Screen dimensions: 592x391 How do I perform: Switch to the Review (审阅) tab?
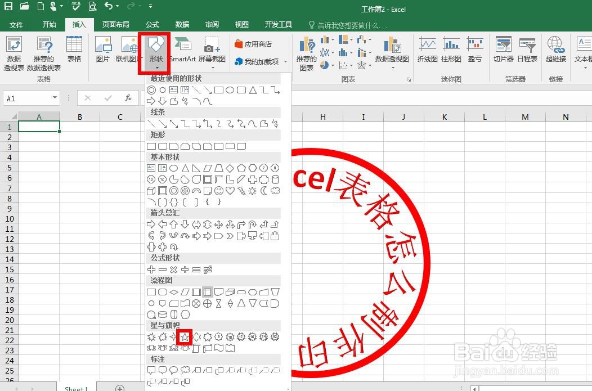pyautogui.click(x=212, y=25)
